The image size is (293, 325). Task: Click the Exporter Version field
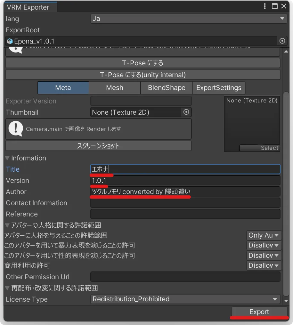(x=141, y=101)
